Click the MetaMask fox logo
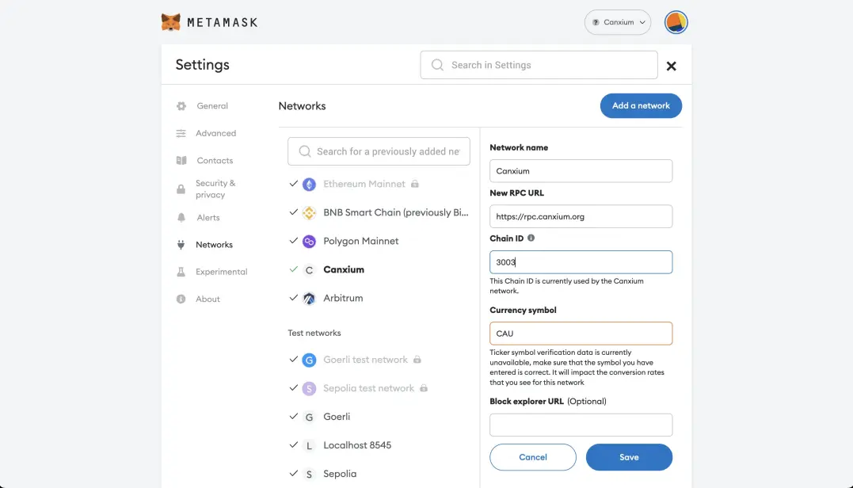 pyautogui.click(x=171, y=22)
